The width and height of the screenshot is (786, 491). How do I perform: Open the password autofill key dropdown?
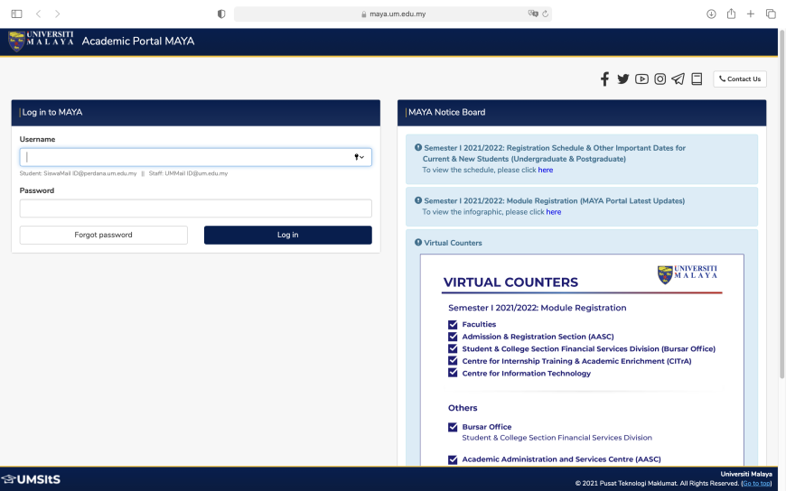point(359,157)
